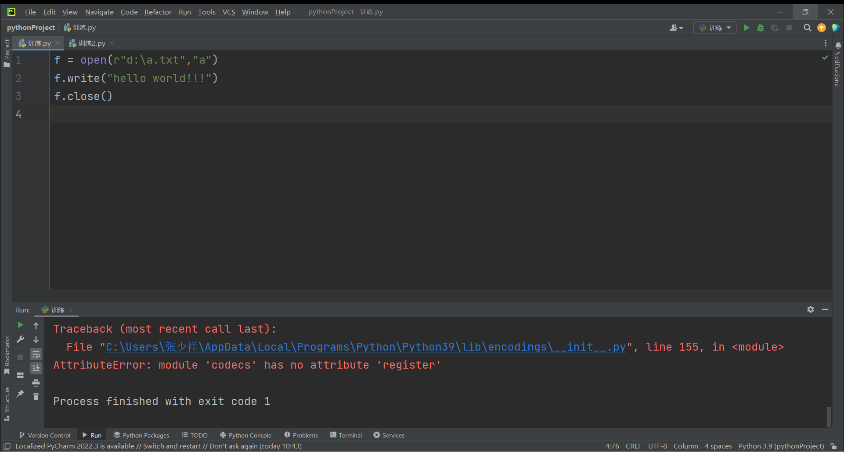Click the Stop button in main toolbar
Viewport: 844px width, 452px height.
[x=789, y=28]
